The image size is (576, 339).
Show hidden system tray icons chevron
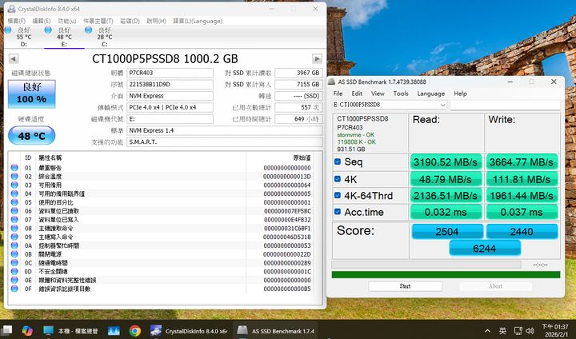click(486, 330)
